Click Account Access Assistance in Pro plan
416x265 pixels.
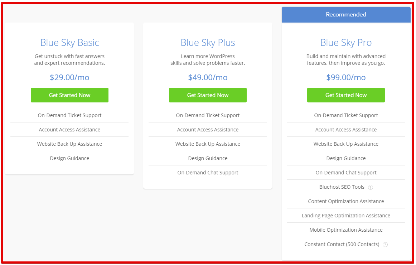[346, 130]
